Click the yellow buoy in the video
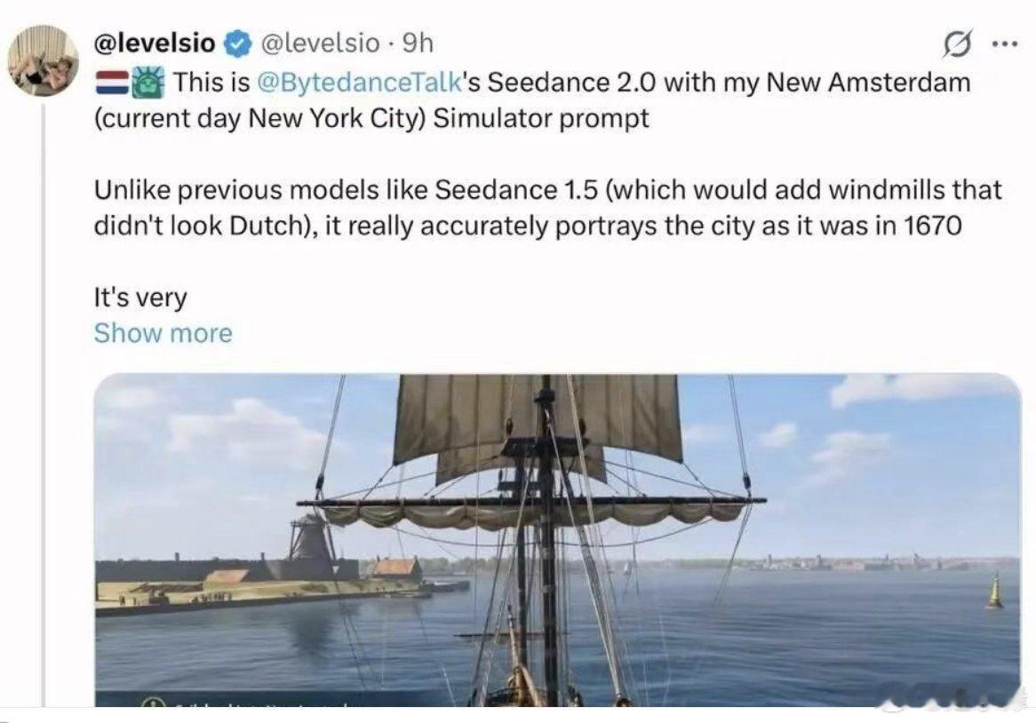Viewport: 1036px width, 723px height. [x=993, y=592]
